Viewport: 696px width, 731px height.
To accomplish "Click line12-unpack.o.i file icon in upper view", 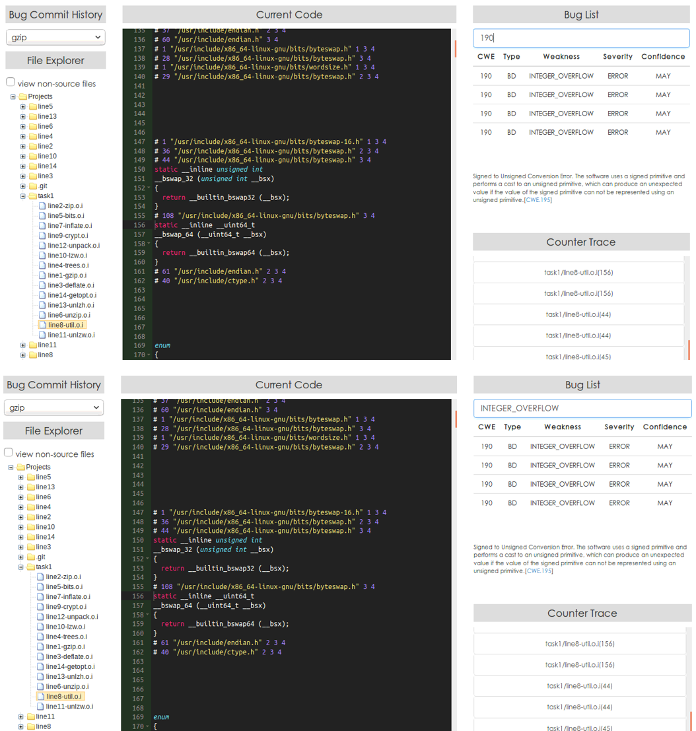I will [42, 246].
